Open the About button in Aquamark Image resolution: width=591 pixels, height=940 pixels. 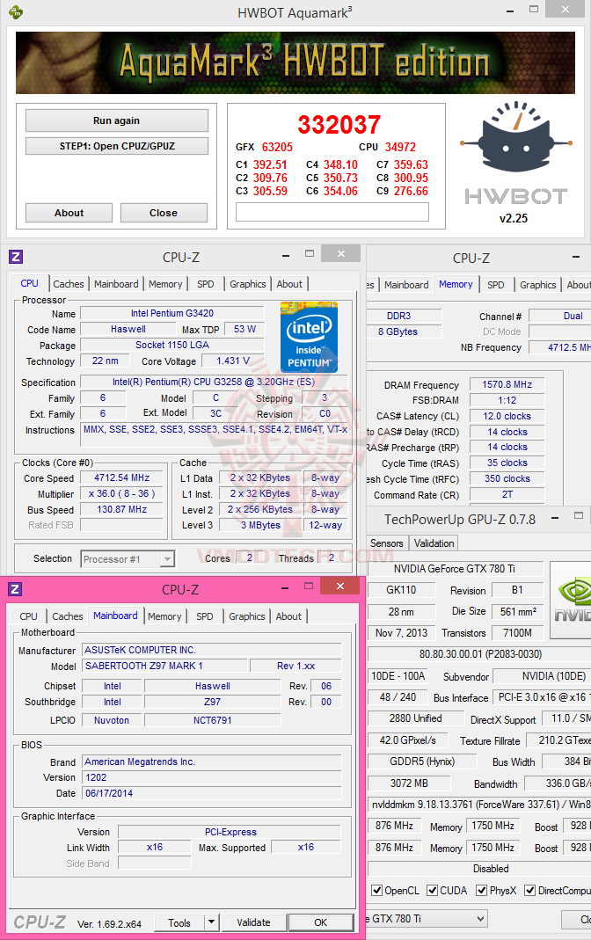pyautogui.click(x=69, y=213)
